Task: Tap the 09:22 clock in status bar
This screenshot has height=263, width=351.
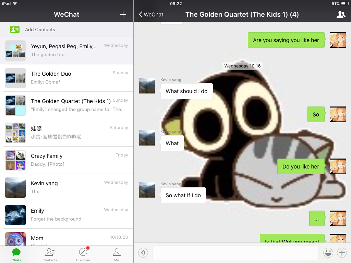Action: coord(176,3)
